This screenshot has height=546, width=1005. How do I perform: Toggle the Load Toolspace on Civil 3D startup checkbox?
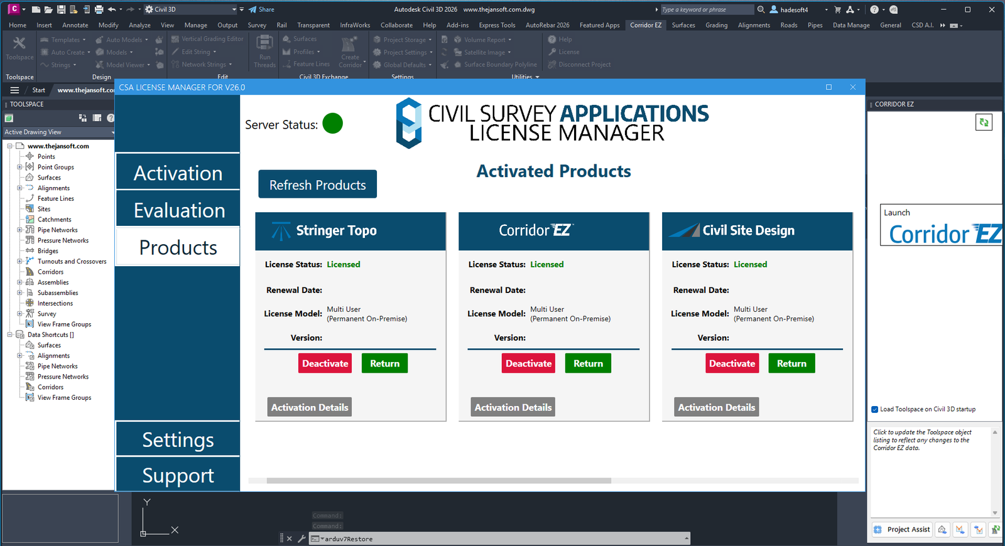tap(874, 409)
